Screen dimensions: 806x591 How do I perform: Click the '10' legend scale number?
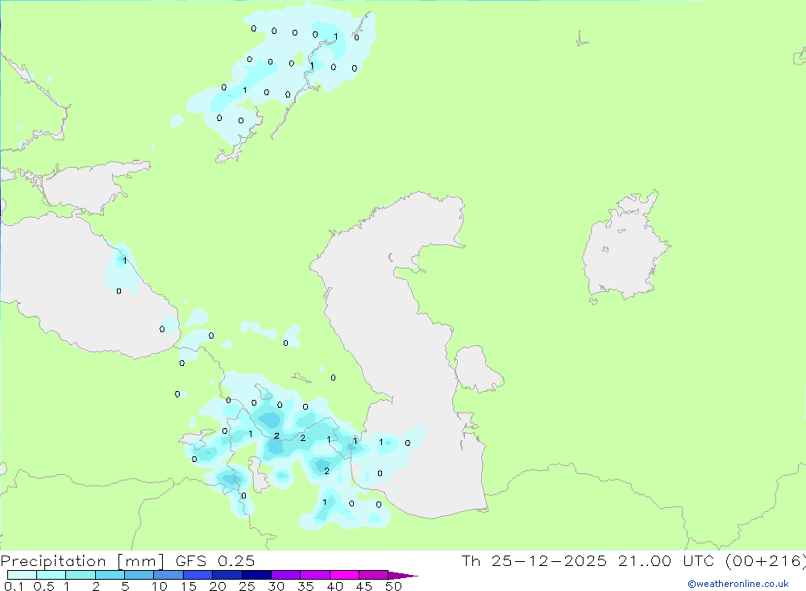(160, 586)
